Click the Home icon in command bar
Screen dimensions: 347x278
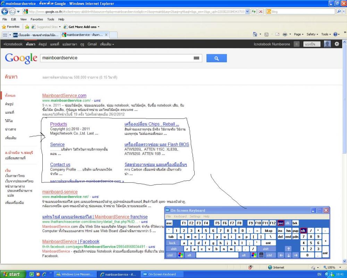pyautogui.click(x=255, y=34)
